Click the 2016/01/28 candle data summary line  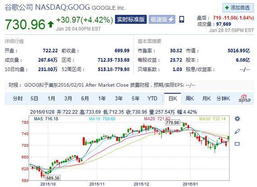click(x=114, y=112)
